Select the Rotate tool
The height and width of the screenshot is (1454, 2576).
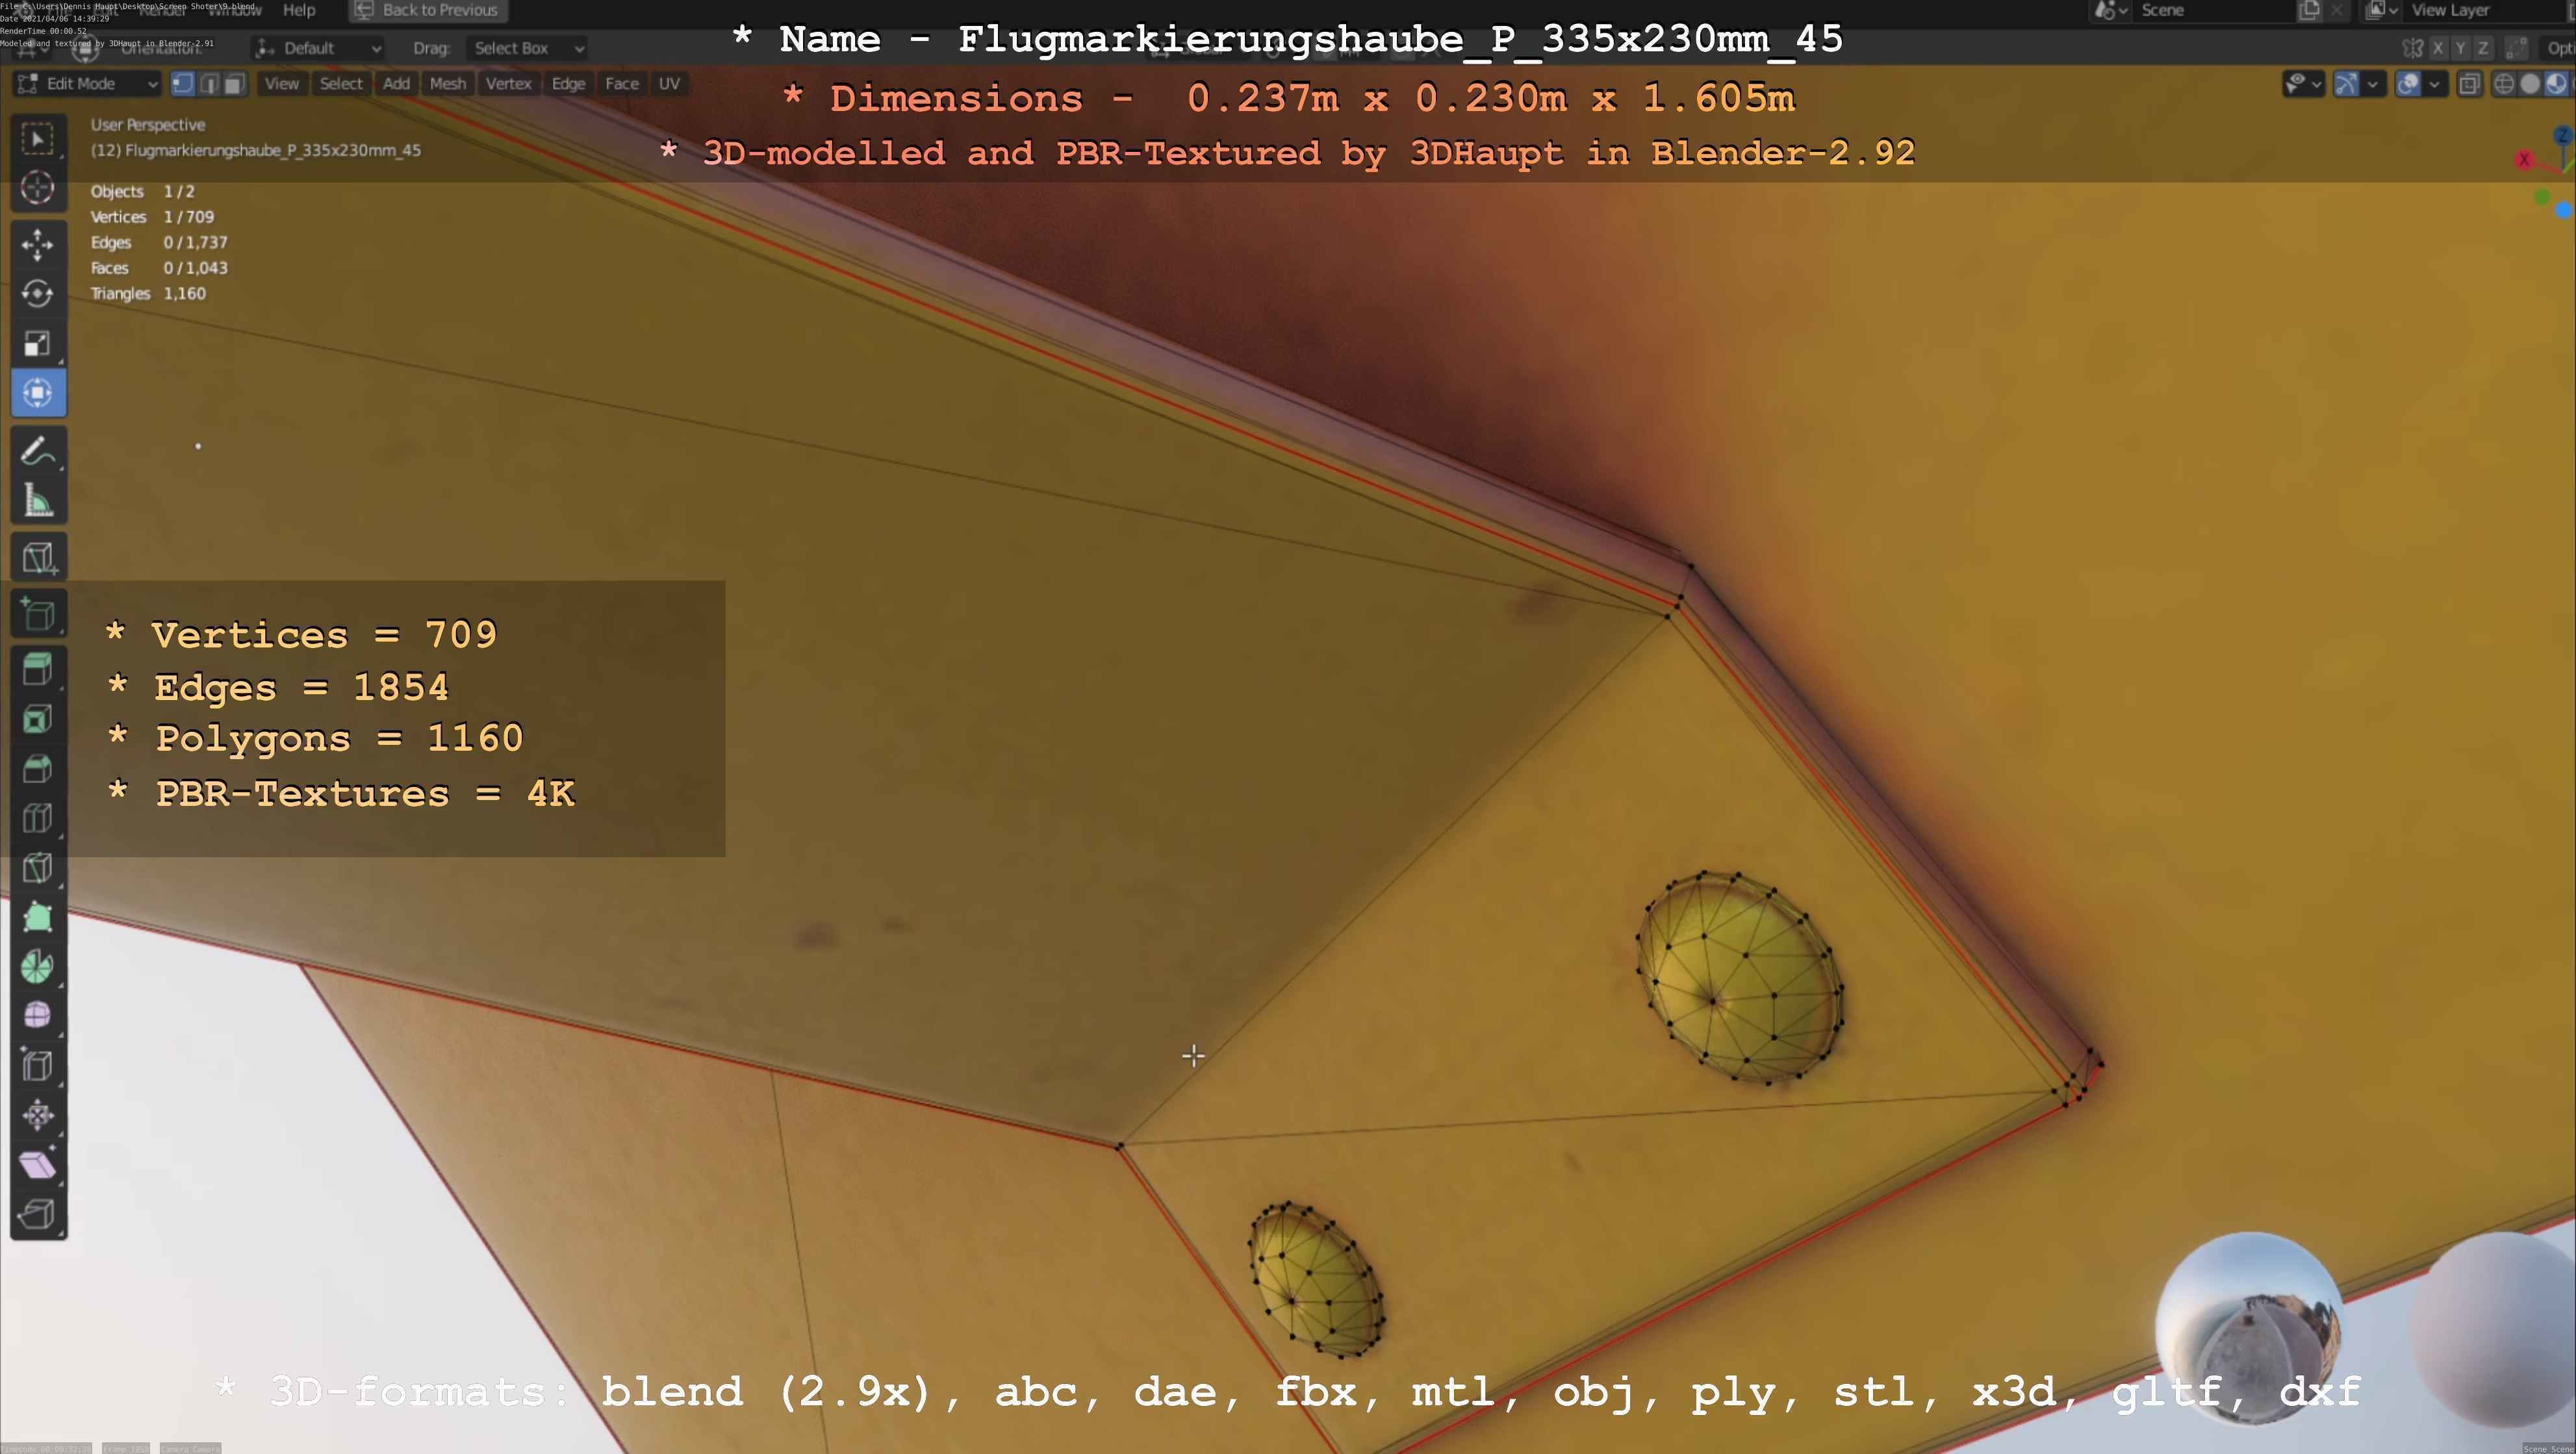(38, 294)
